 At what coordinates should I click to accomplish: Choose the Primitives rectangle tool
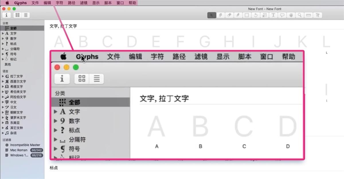(247, 15)
